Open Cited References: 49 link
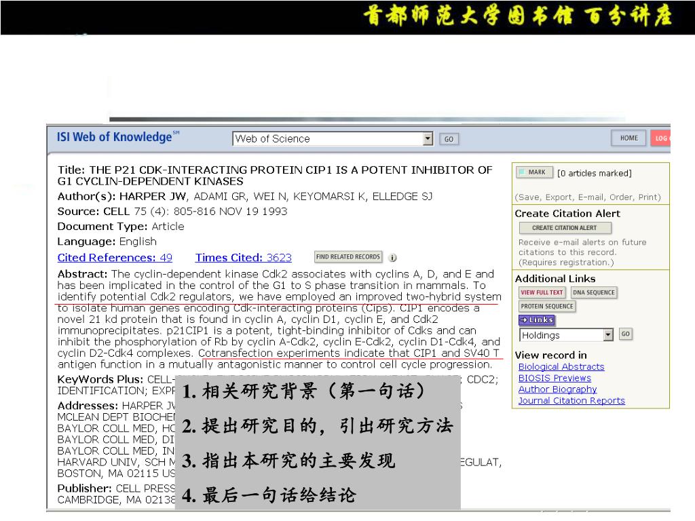Image resolution: width=695 pixels, height=521 pixels. [x=115, y=257]
